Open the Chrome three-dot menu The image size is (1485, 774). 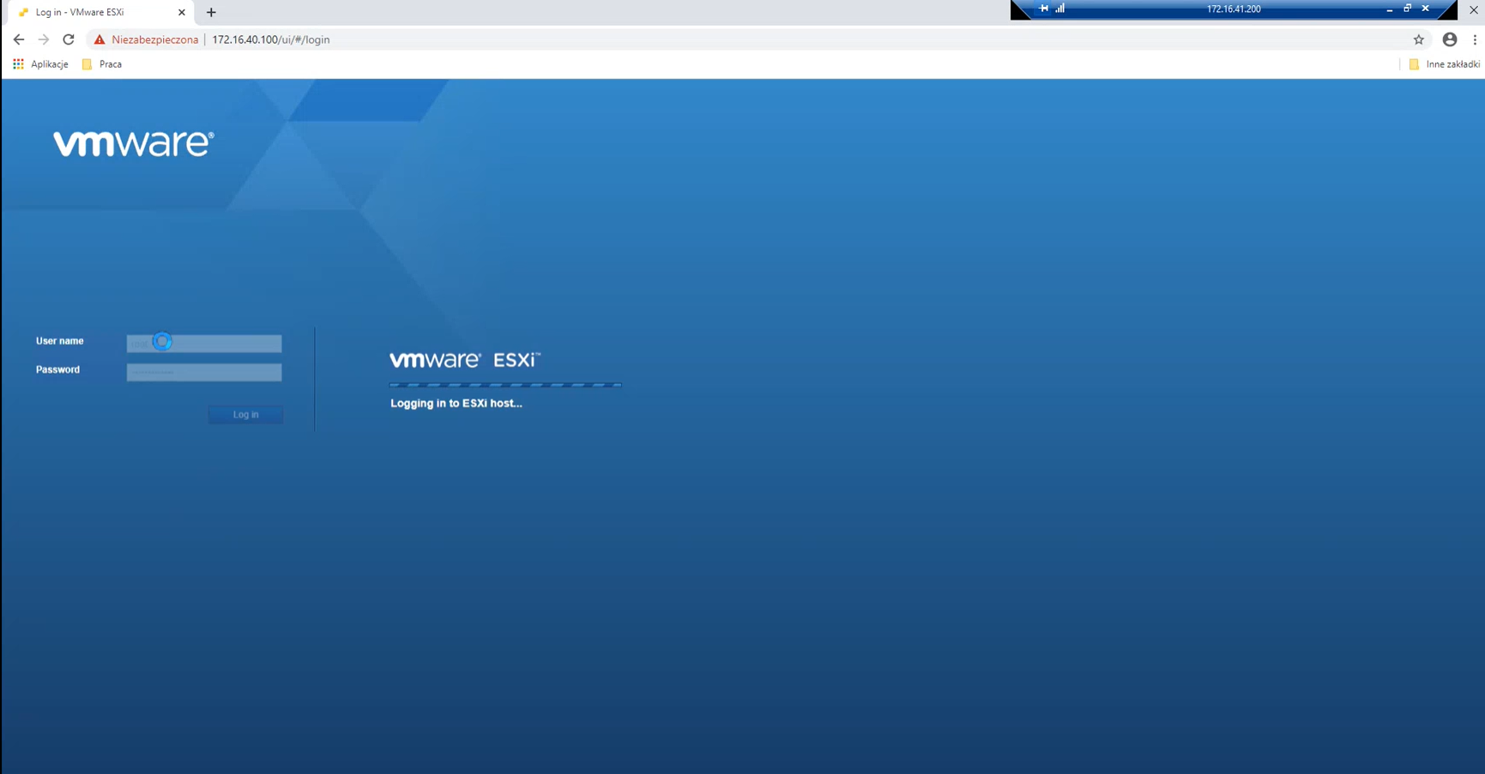pos(1475,39)
